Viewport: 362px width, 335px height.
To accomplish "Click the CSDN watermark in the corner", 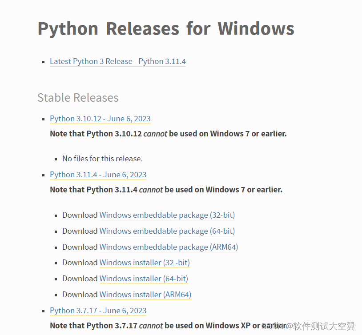I will coord(312,327).
